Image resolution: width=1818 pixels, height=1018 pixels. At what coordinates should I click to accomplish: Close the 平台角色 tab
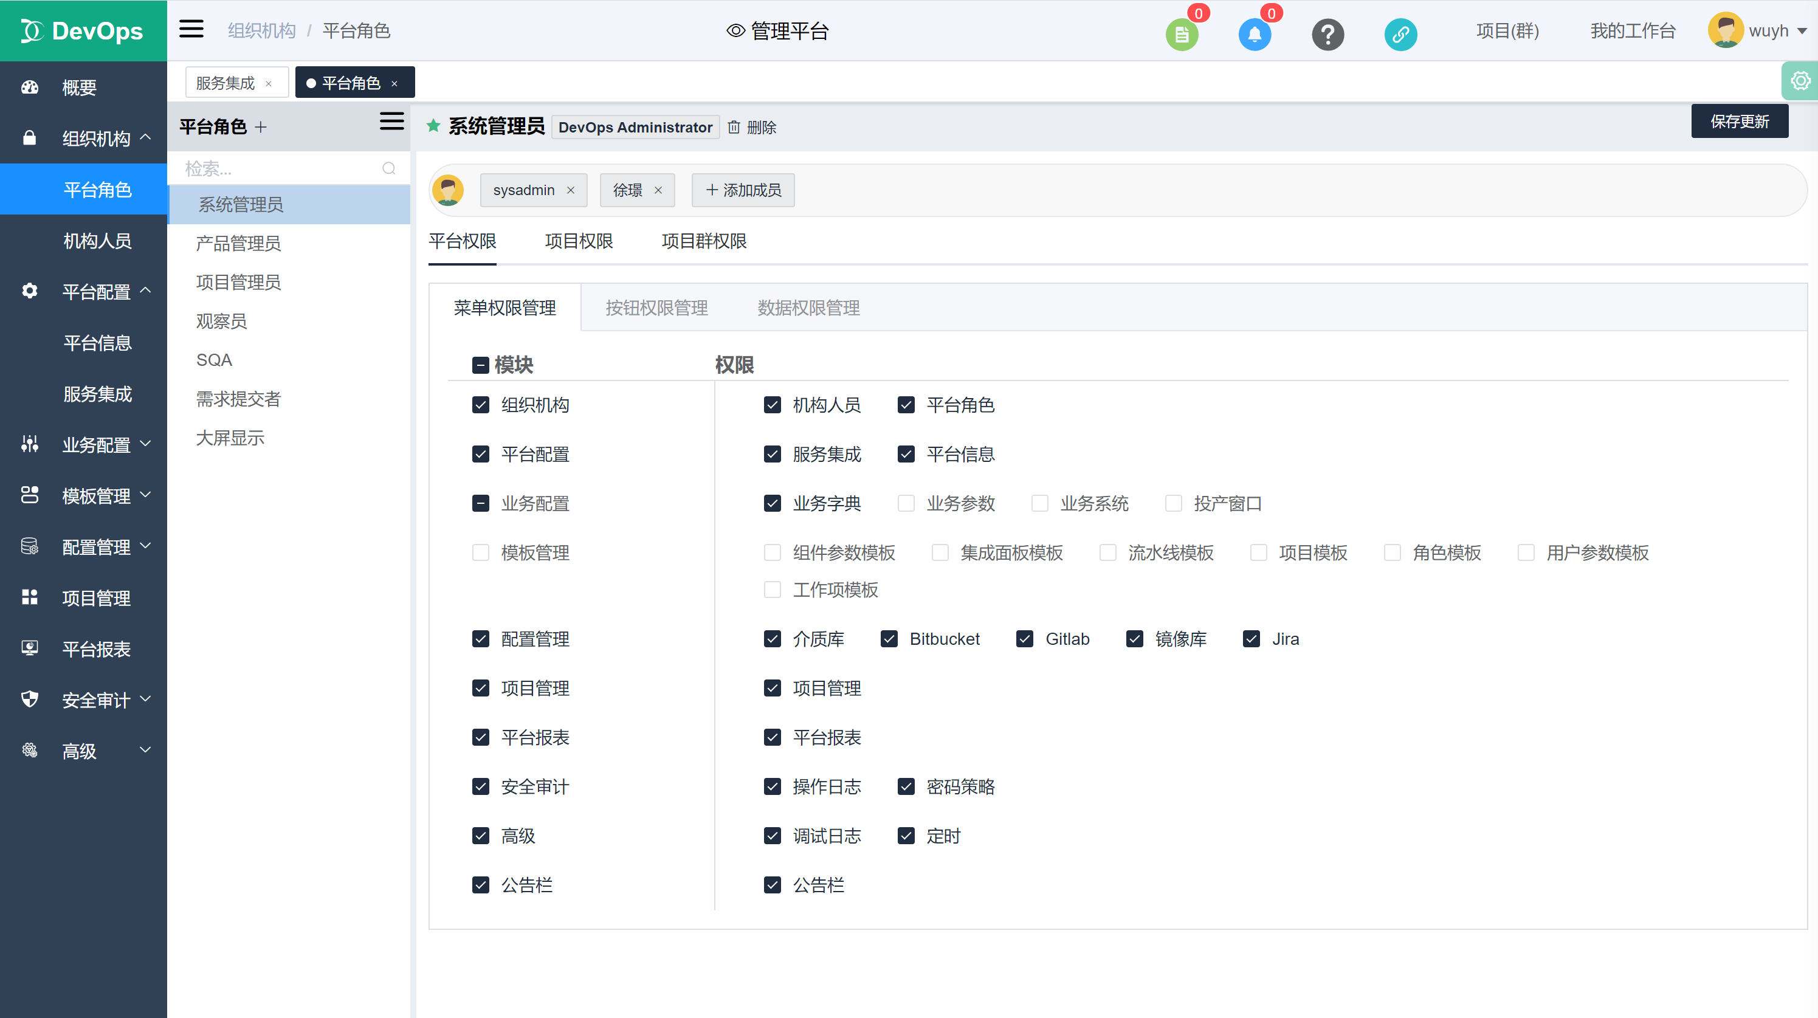tap(394, 83)
